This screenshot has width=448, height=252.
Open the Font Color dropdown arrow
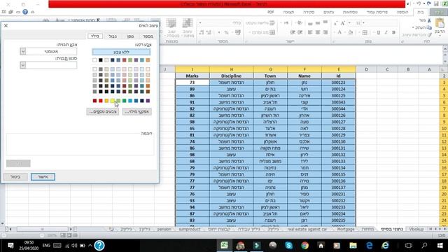click(x=335, y=33)
